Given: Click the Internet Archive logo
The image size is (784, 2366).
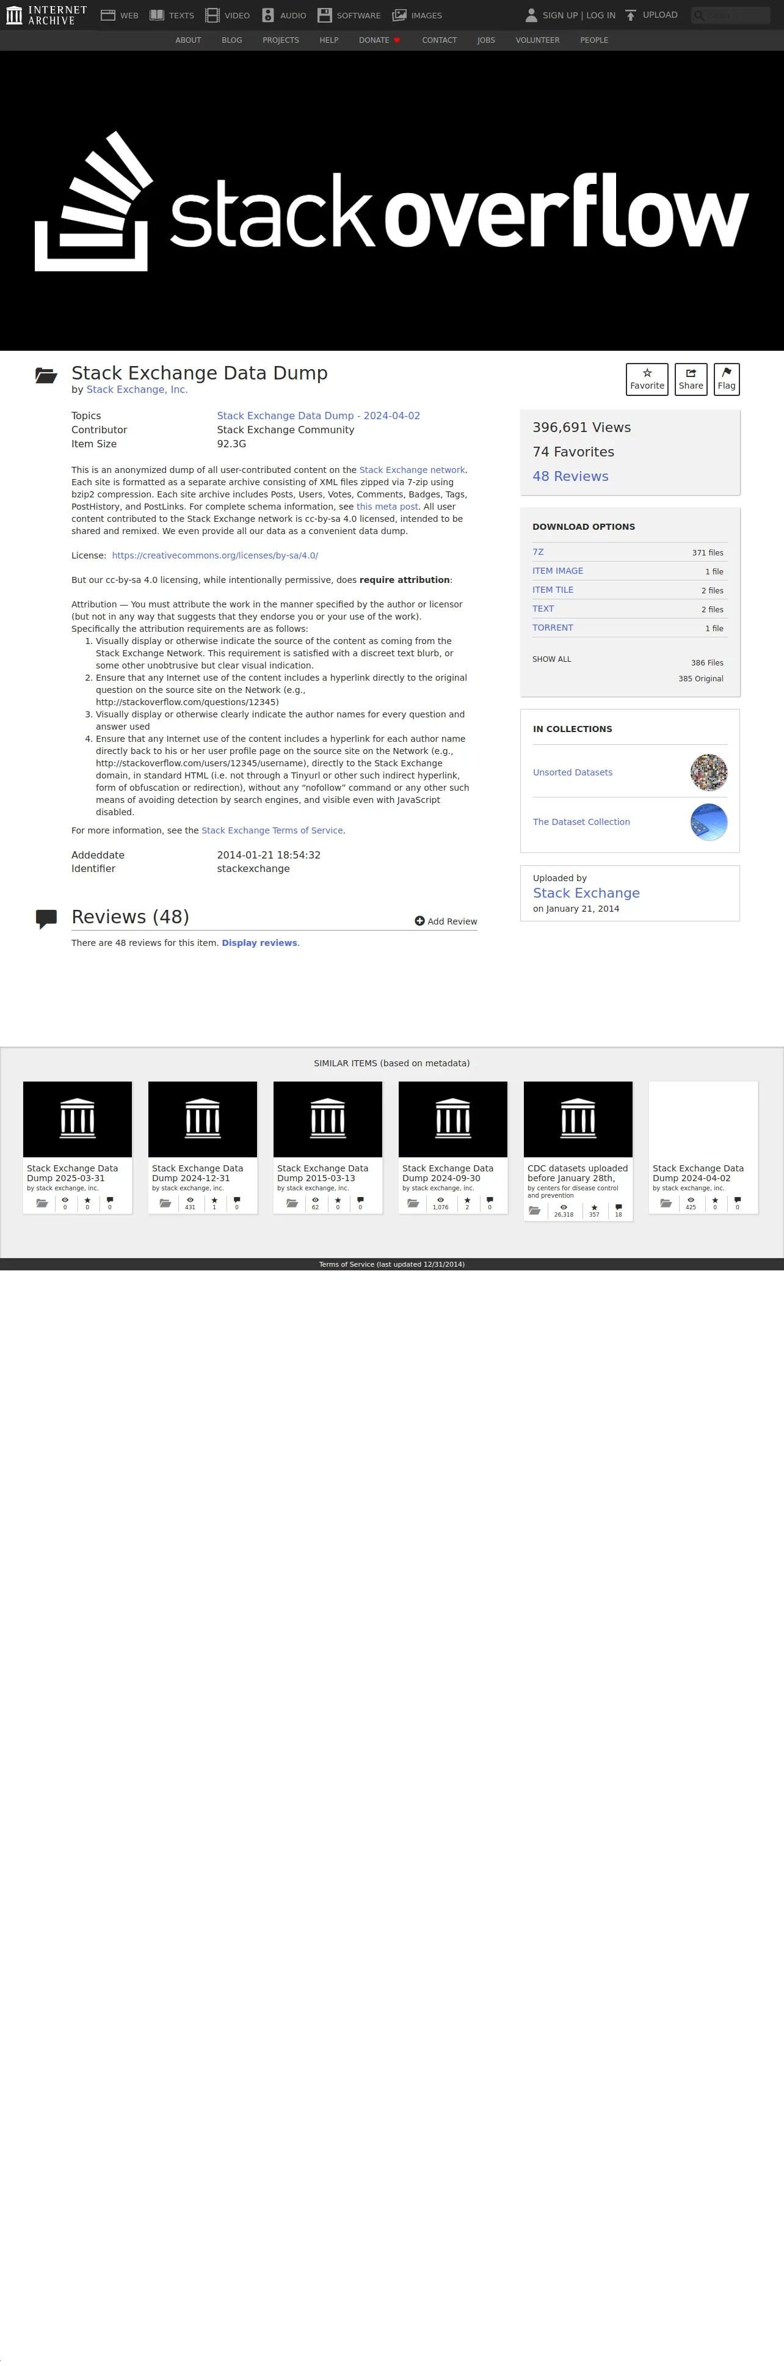Looking at the screenshot, I should (x=46, y=15).
